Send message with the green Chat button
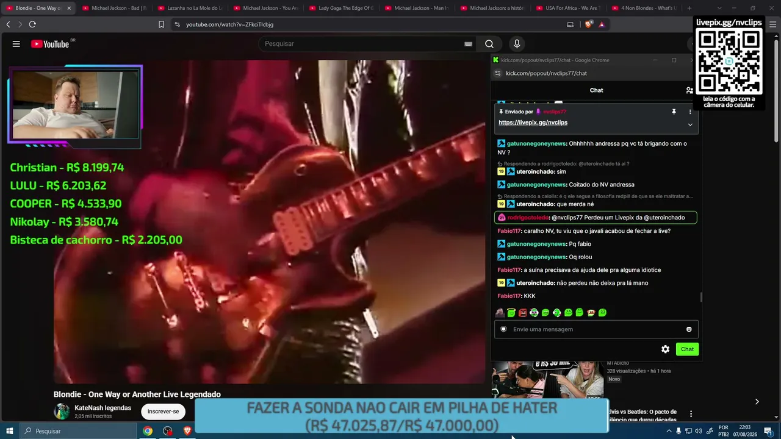The height and width of the screenshot is (439, 781). [687, 349]
